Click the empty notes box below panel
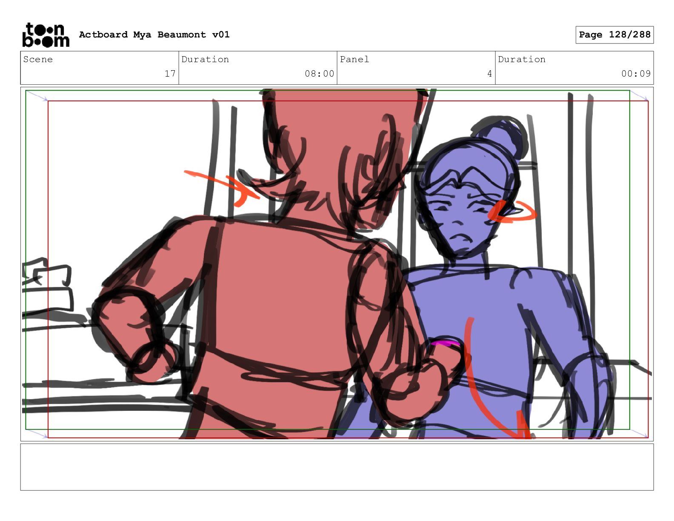This screenshot has width=674, height=521. click(x=337, y=467)
